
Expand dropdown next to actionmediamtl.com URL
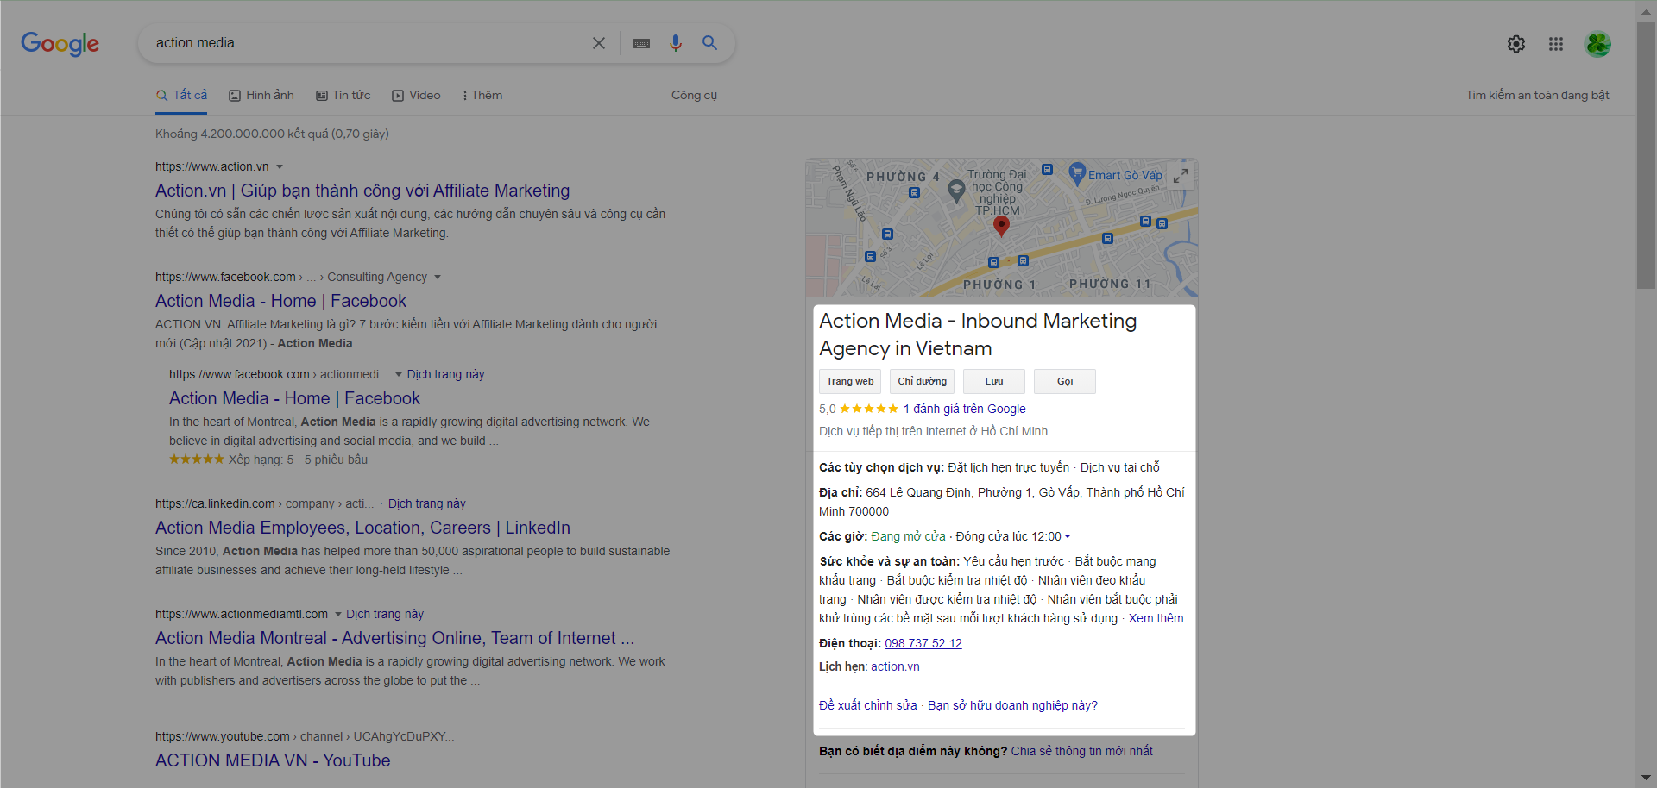[x=338, y=614]
